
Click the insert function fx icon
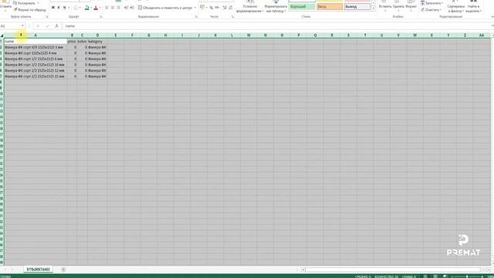(x=56, y=25)
